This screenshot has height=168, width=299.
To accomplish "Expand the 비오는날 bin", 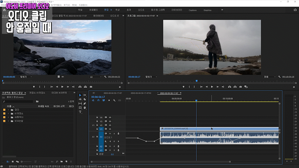I will pos(8,121).
